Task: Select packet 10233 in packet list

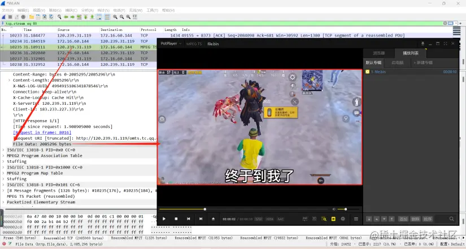Action: pos(227,35)
